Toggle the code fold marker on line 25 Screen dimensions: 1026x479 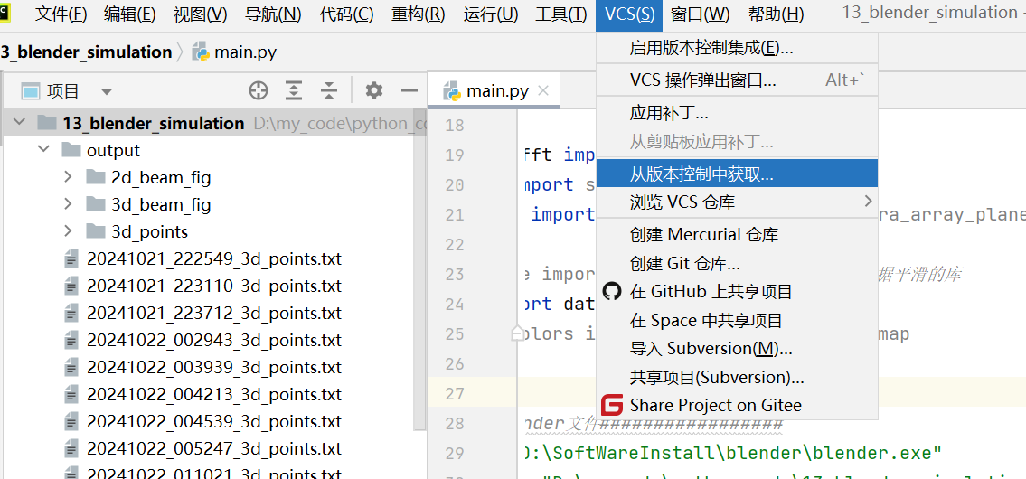(x=517, y=333)
